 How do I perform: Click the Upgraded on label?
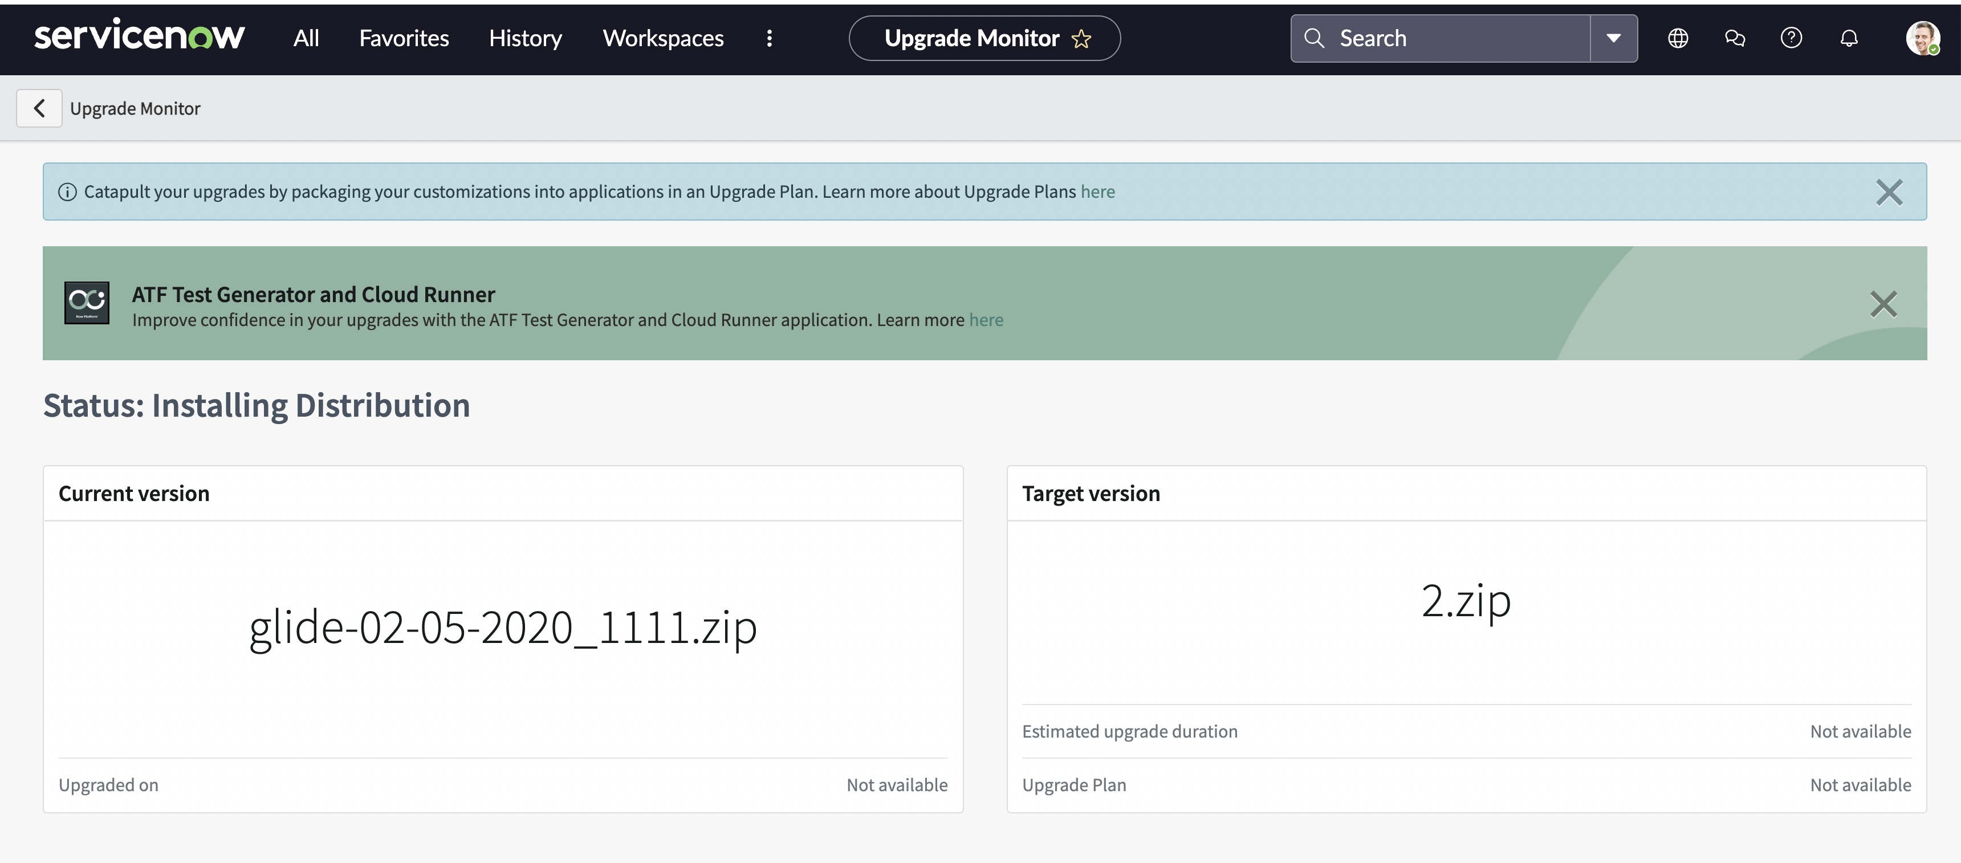click(x=109, y=784)
